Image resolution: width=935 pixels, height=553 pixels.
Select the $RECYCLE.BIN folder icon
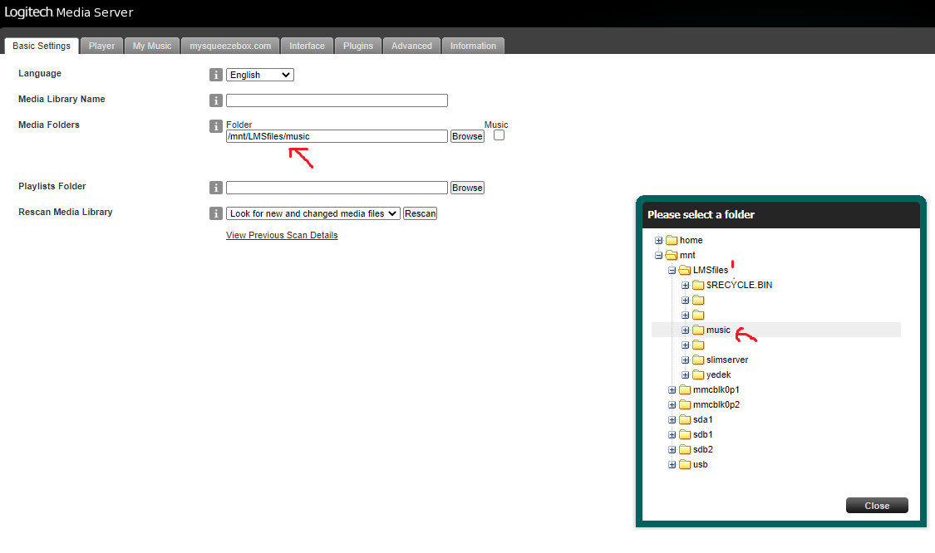698,285
